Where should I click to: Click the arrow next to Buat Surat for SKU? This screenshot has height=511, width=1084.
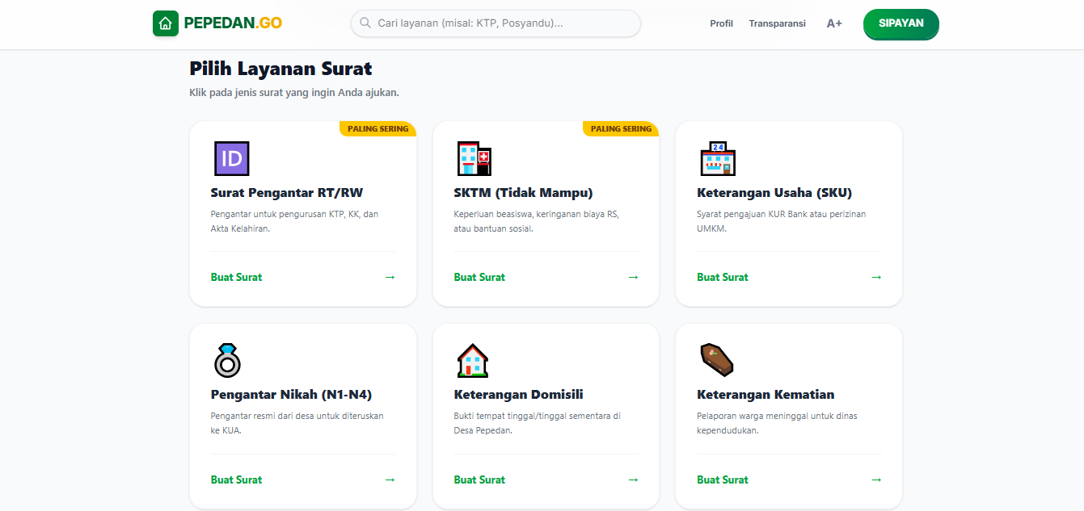tap(876, 277)
